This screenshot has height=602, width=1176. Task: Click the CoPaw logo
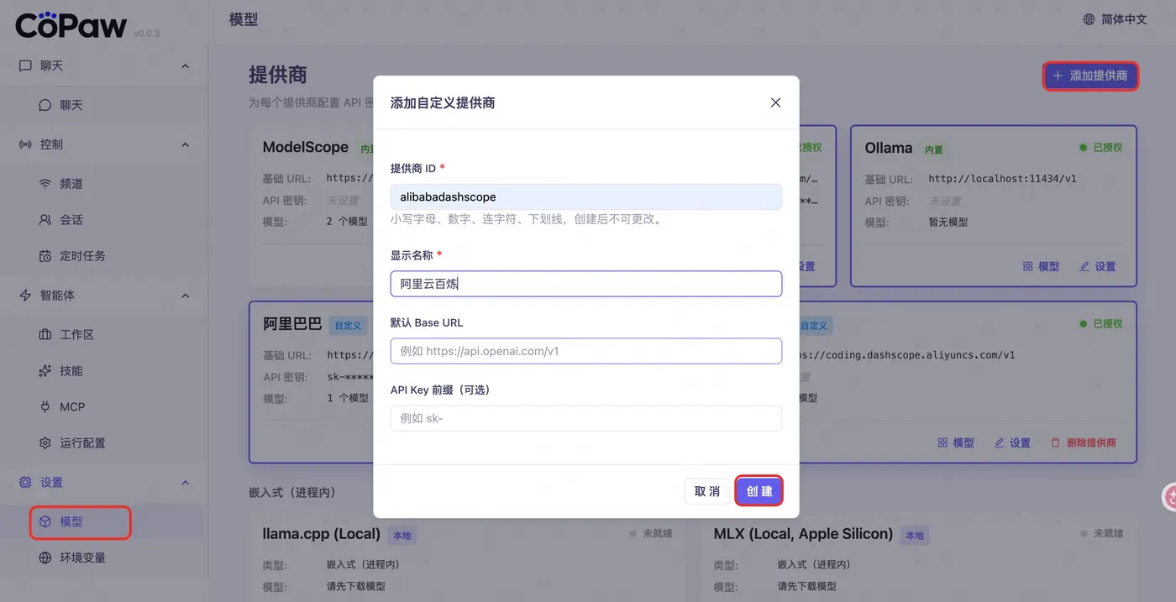[x=72, y=24]
